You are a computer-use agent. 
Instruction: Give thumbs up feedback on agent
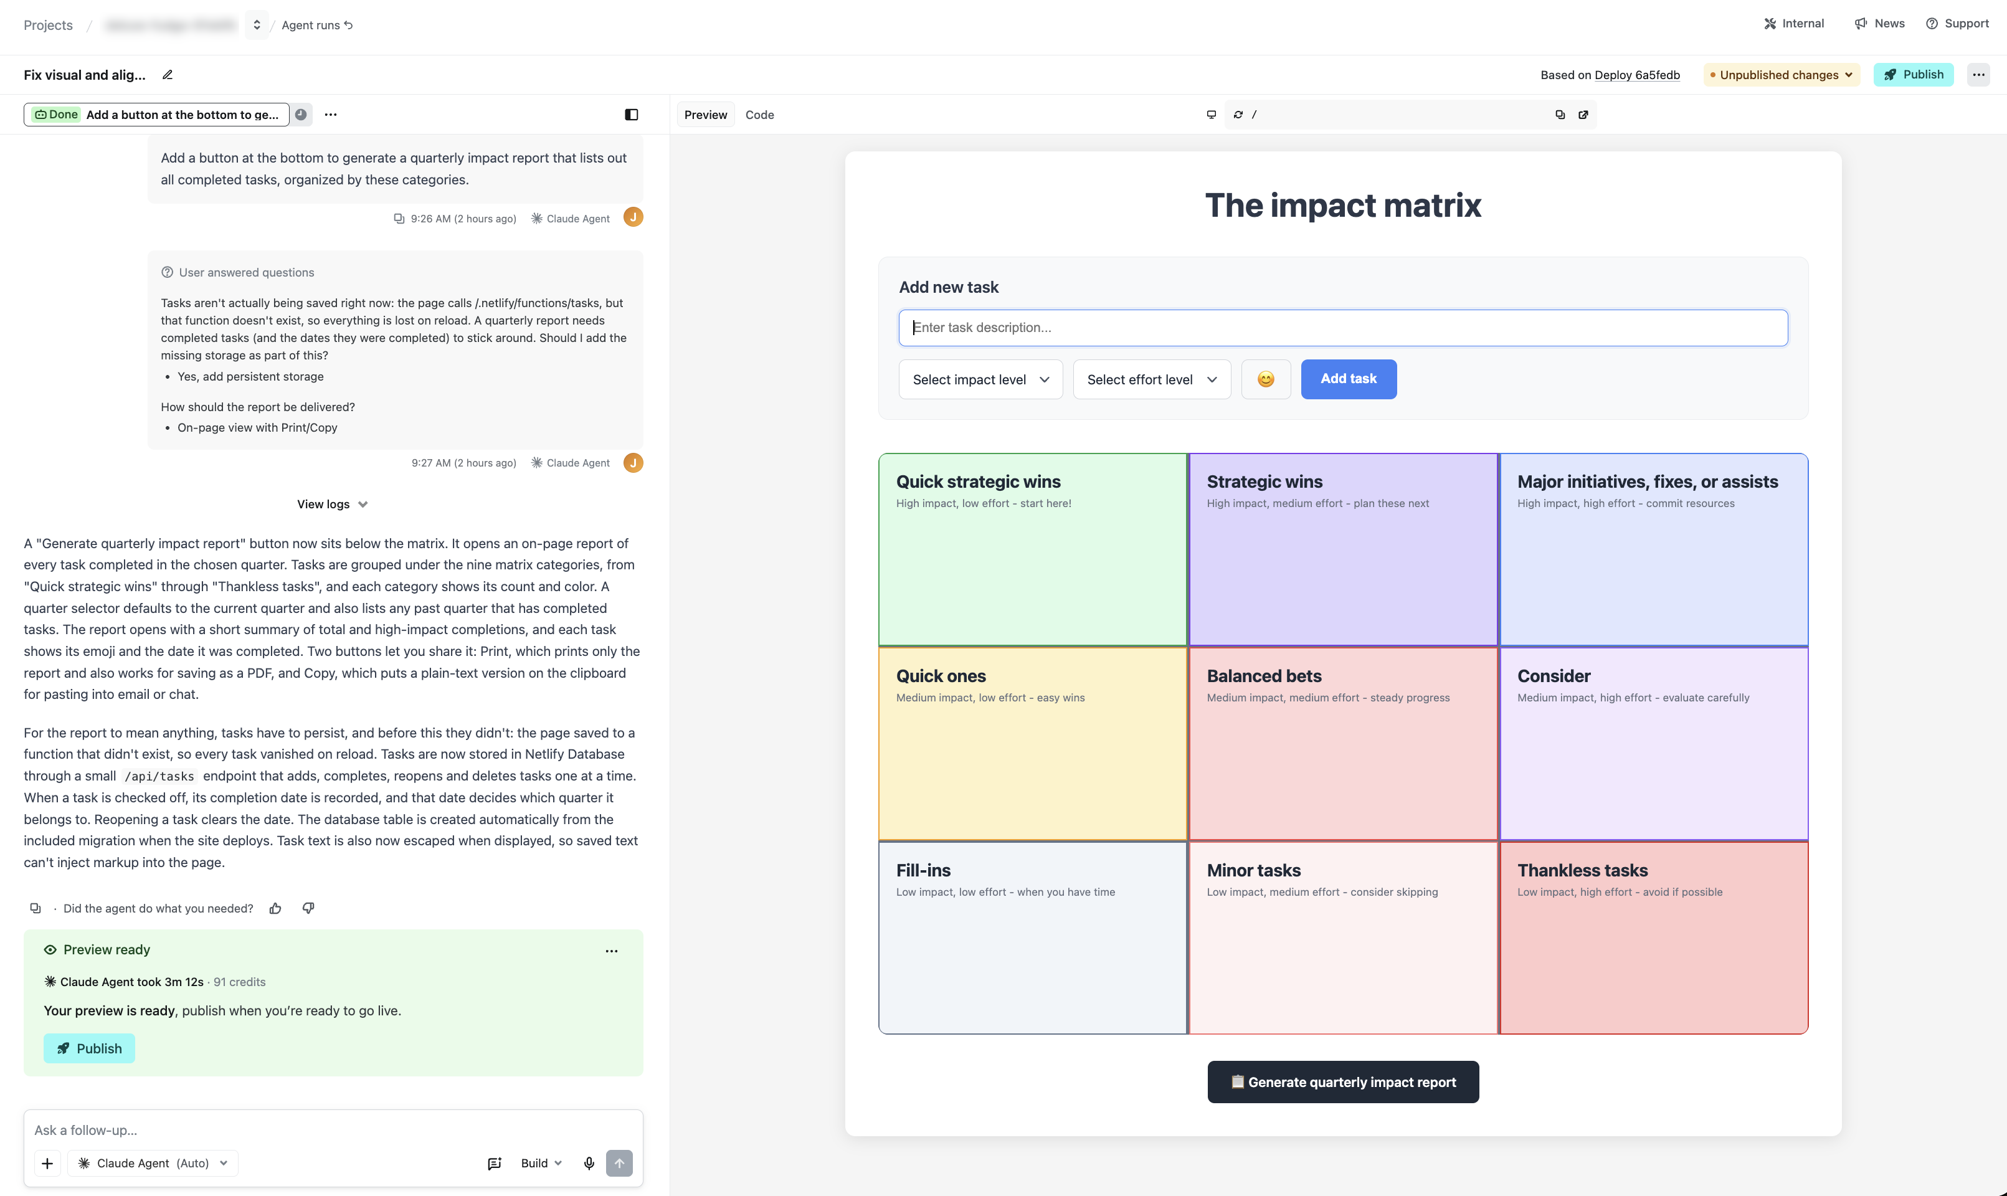pos(275,908)
